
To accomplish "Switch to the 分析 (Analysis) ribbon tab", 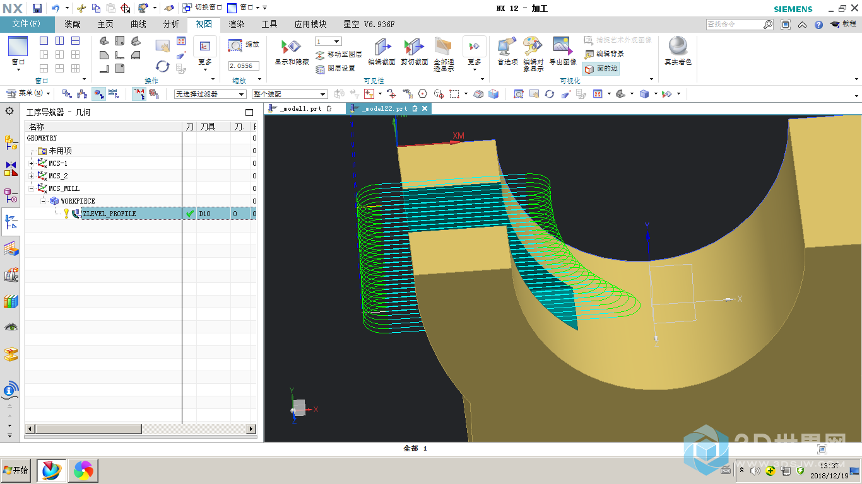I will 171,24.
